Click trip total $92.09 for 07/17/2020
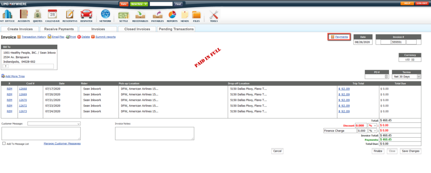Viewport: 431px width, 173px height. tap(344, 88)
